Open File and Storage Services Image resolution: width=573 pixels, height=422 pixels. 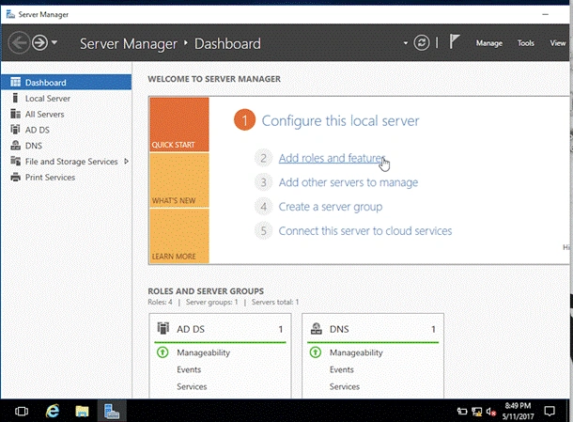tap(66, 162)
